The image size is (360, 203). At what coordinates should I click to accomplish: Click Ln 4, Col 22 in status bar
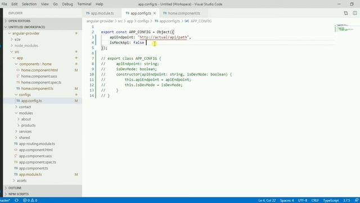(267, 201)
